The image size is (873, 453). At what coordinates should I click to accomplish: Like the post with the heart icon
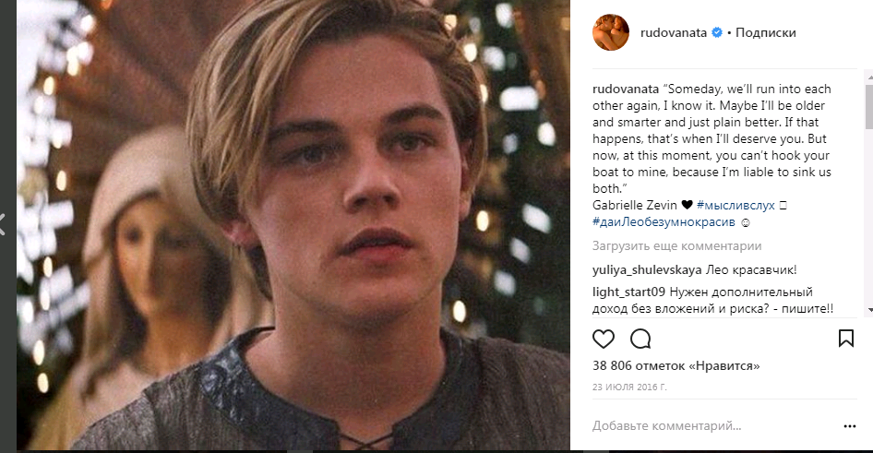[603, 338]
